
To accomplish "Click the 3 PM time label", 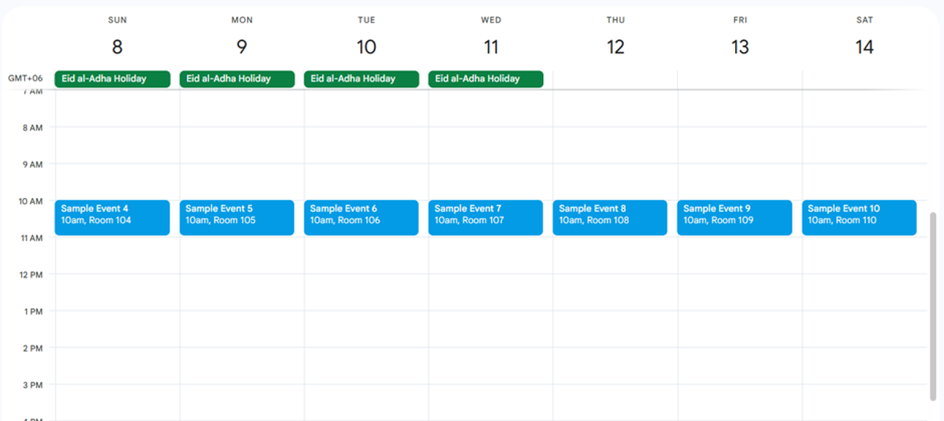I will pos(32,385).
